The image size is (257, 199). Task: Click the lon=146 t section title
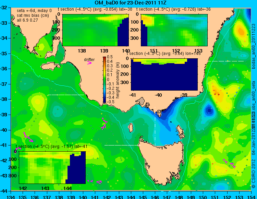coord(163,54)
